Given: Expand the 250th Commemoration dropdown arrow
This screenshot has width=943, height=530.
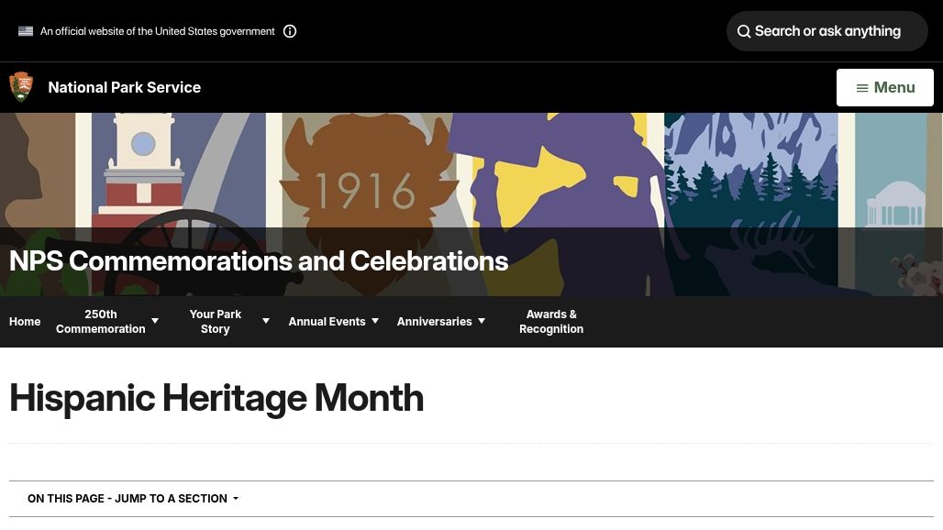Looking at the screenshot, I should 155,321.
